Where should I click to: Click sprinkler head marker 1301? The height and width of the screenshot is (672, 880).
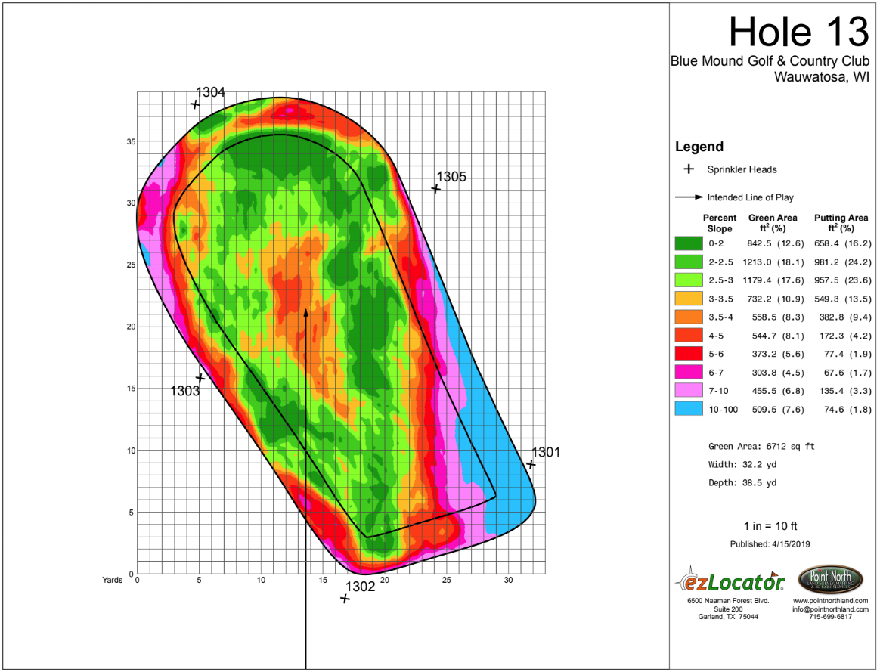click(531, 464)
